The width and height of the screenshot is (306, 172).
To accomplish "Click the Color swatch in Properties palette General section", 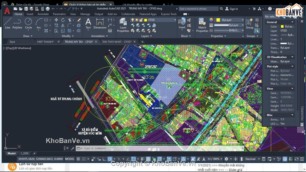I will click(x=282, y=26).
